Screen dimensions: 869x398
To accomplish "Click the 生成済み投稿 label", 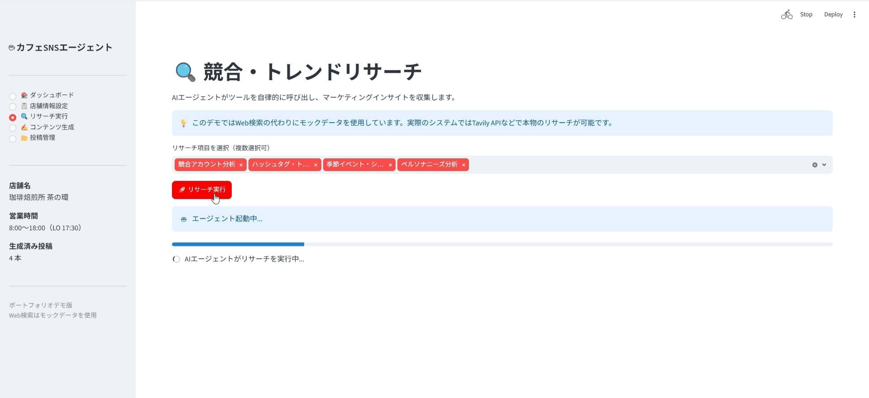I will 31,246.
